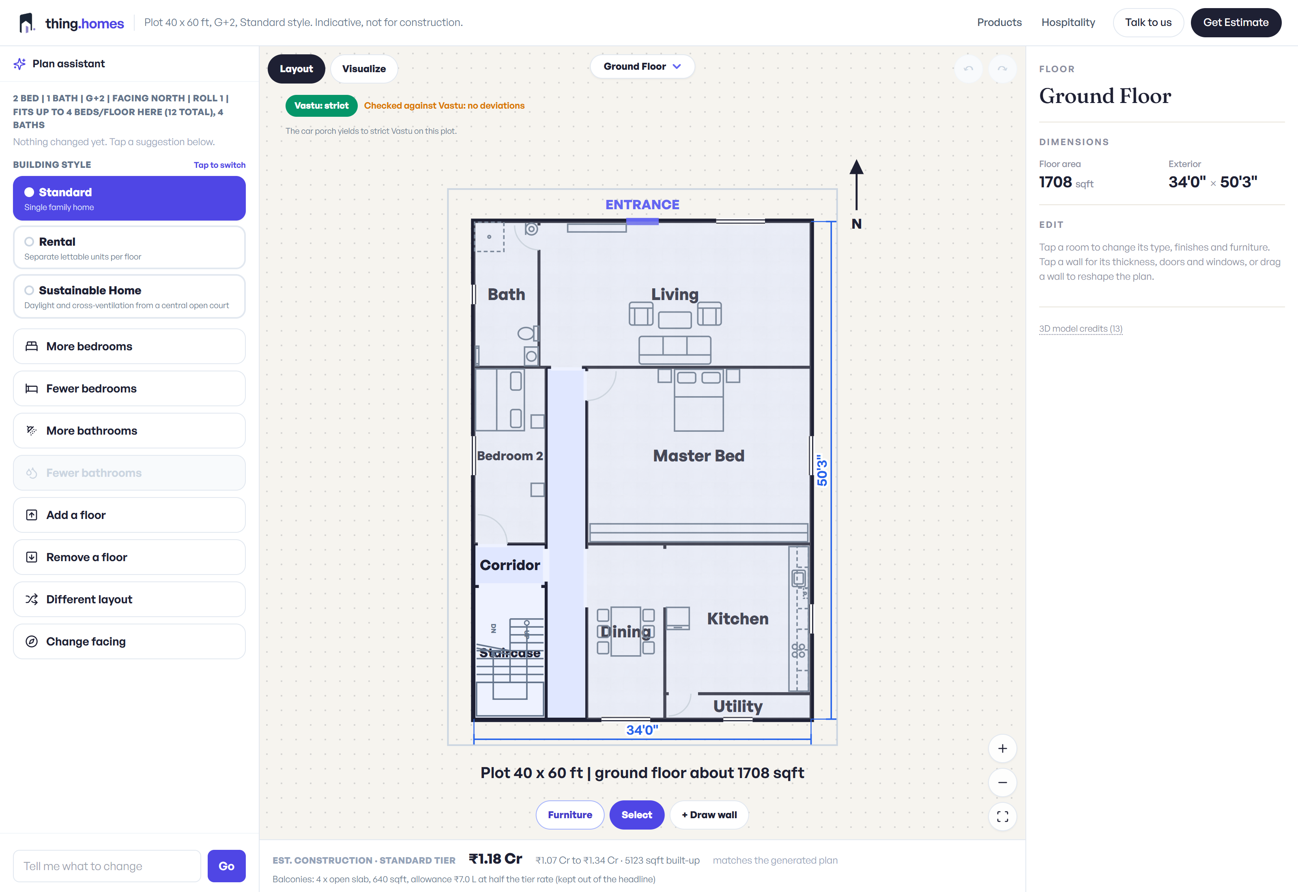Focus the Tell me what to change field

pos(107,866)
